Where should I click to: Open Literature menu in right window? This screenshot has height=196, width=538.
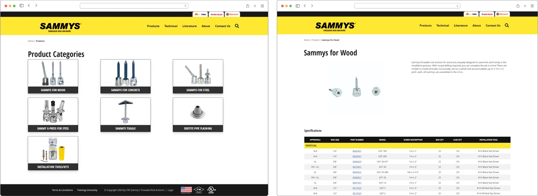pyautogui.click(x=461, y=25)
